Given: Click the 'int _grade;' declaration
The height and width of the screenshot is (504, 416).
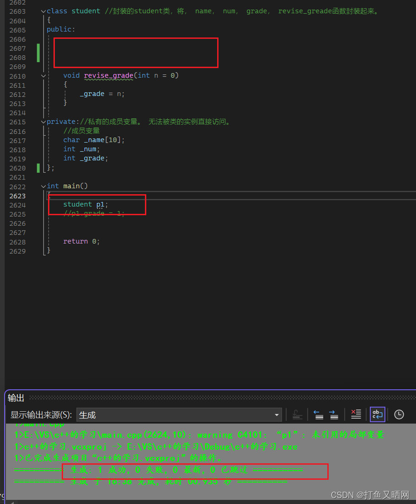Looking at the screenshot, I should [85, 159].
